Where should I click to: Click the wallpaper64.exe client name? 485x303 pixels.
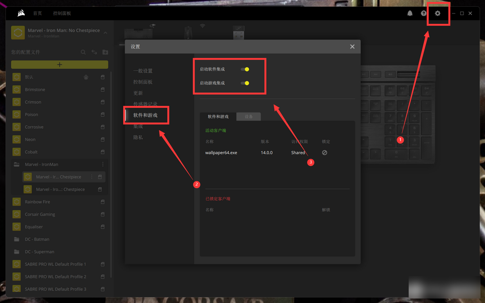[221, 153]
